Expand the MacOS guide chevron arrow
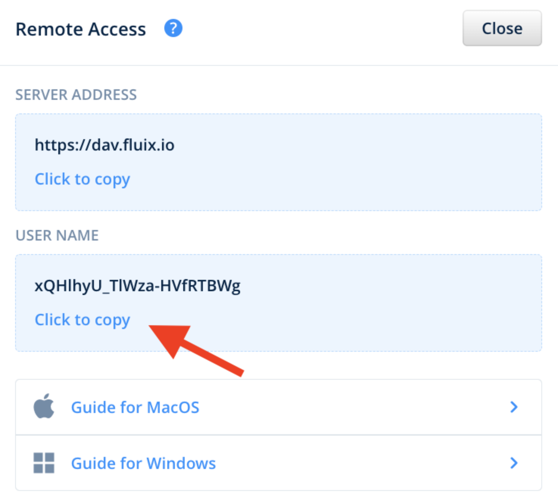 [x=513, y=407]
